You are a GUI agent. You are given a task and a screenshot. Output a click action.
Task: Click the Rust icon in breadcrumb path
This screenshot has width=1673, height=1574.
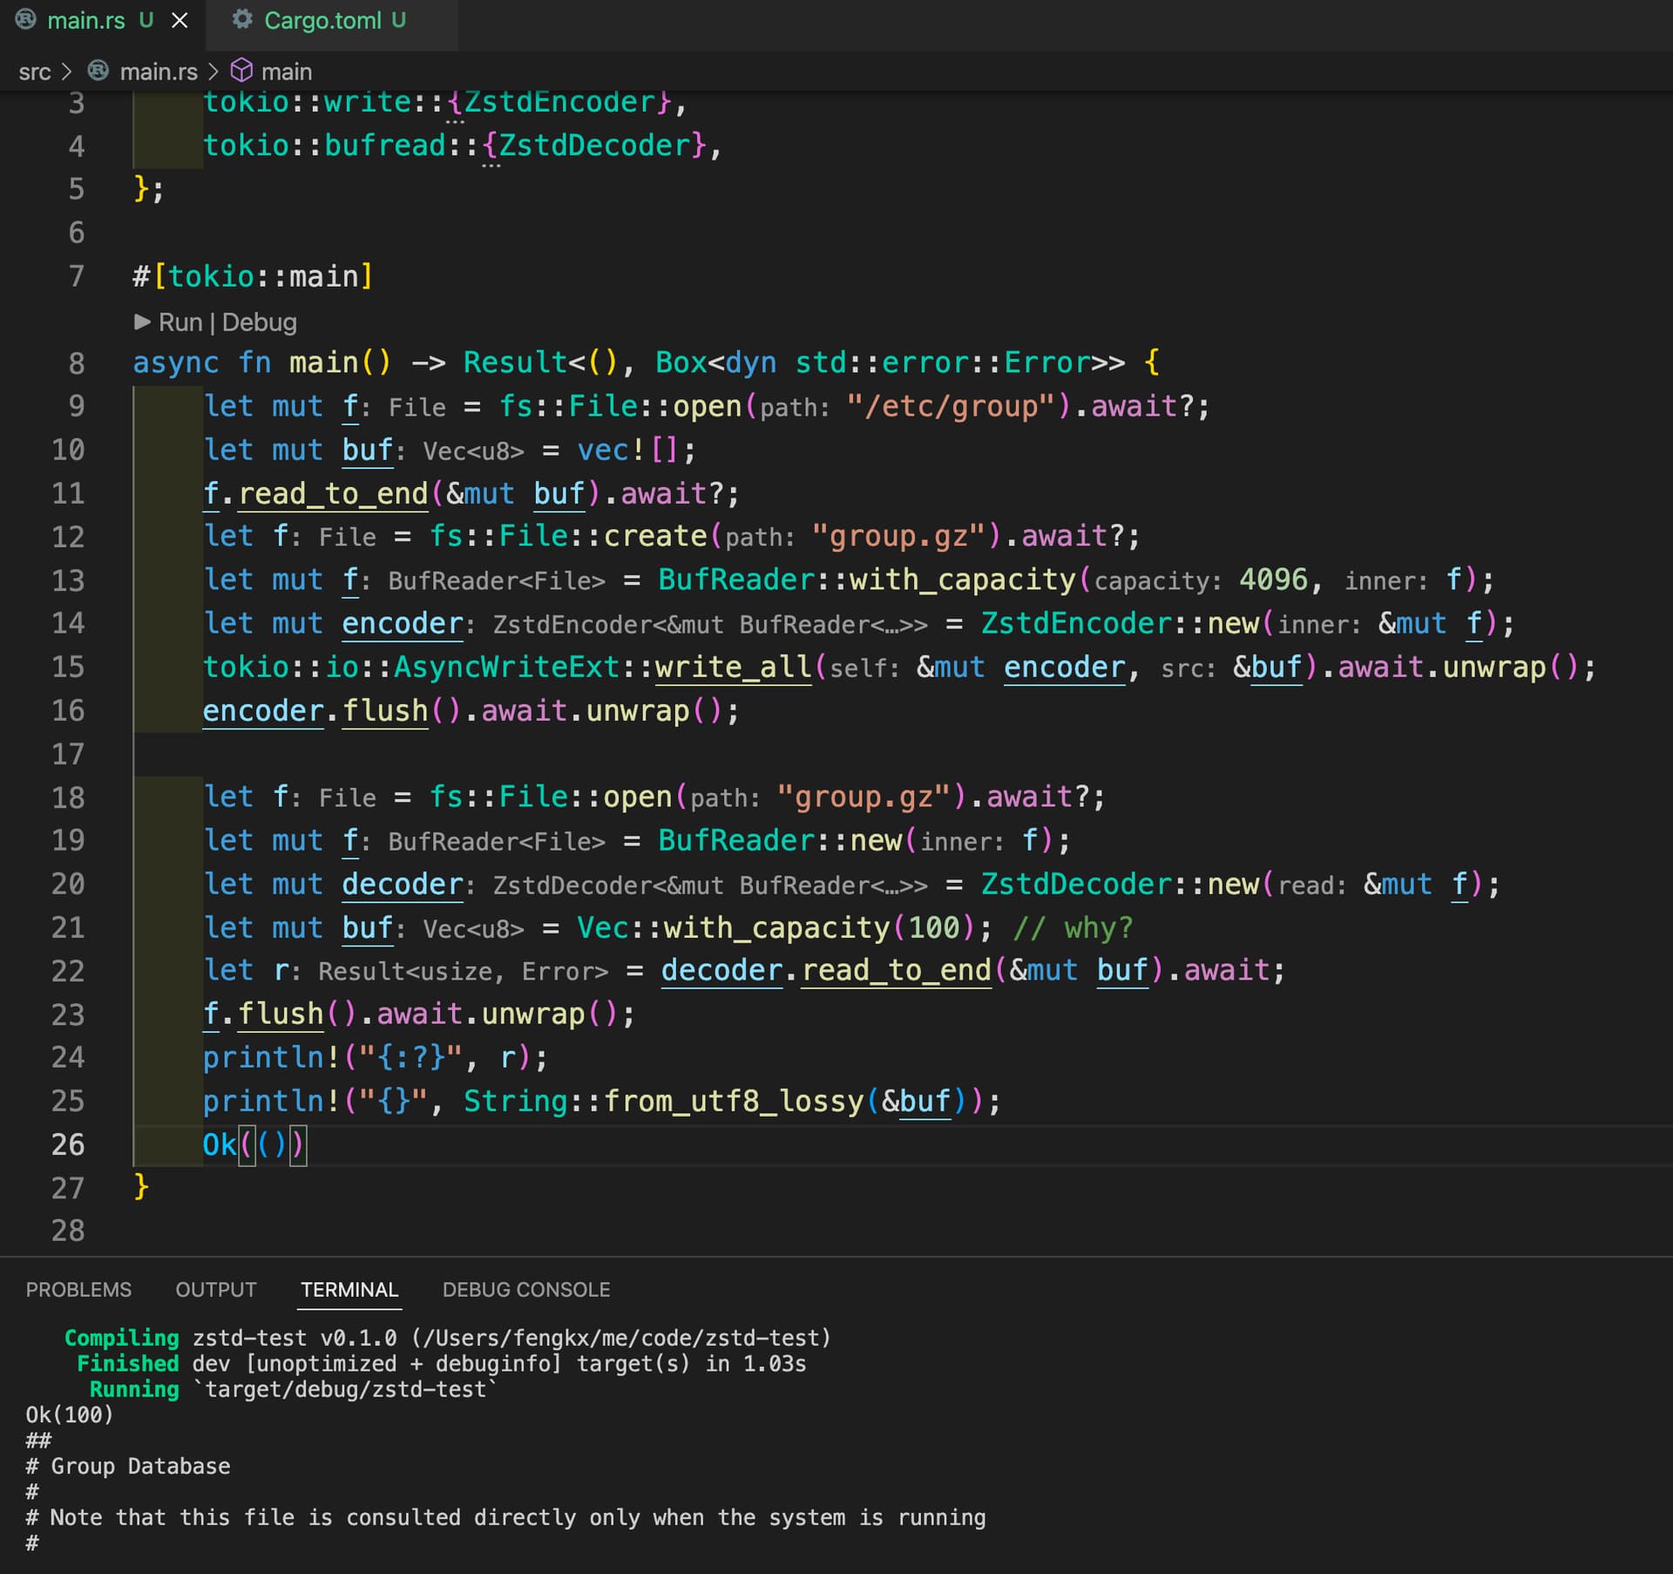tap(98, 71)
